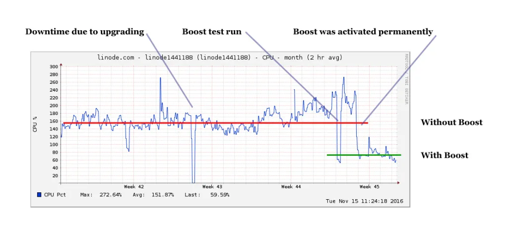Select Week 42 on the time axis

(x=134, y=187)
